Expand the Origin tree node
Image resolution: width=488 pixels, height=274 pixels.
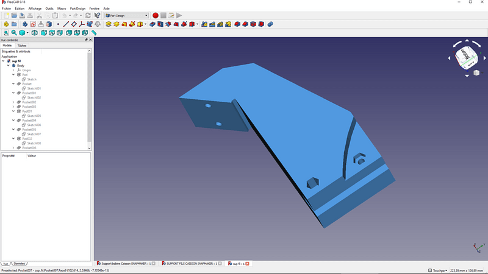(13, 70)
